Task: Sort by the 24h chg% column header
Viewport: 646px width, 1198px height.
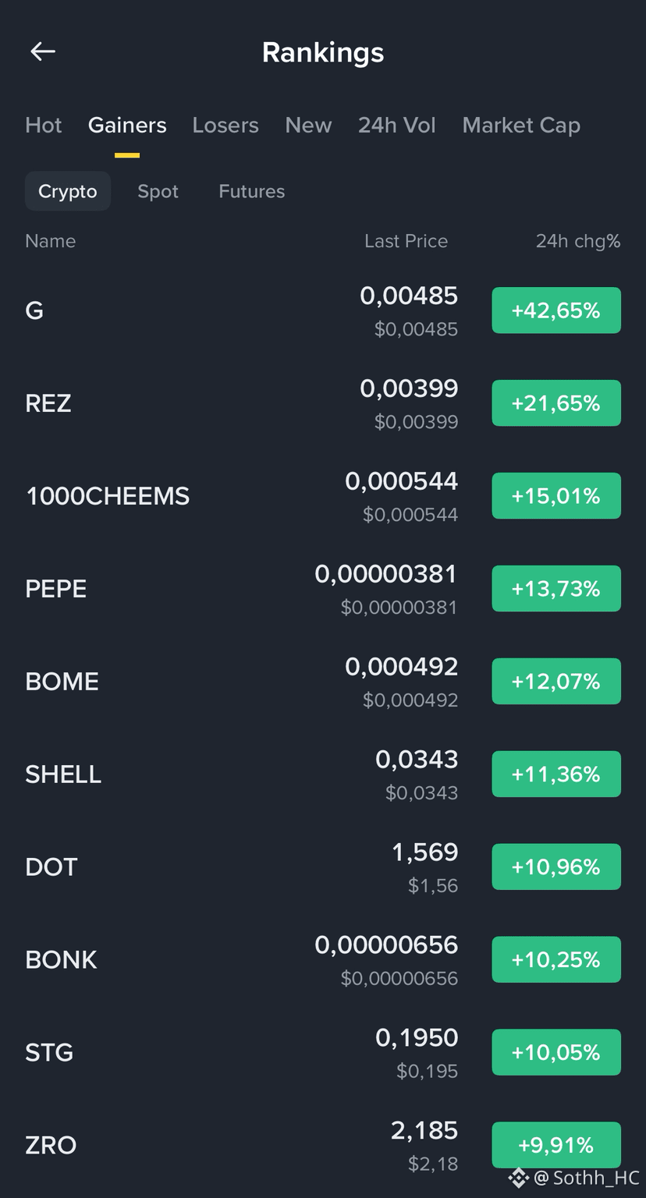Action: (x=578, y=241)
